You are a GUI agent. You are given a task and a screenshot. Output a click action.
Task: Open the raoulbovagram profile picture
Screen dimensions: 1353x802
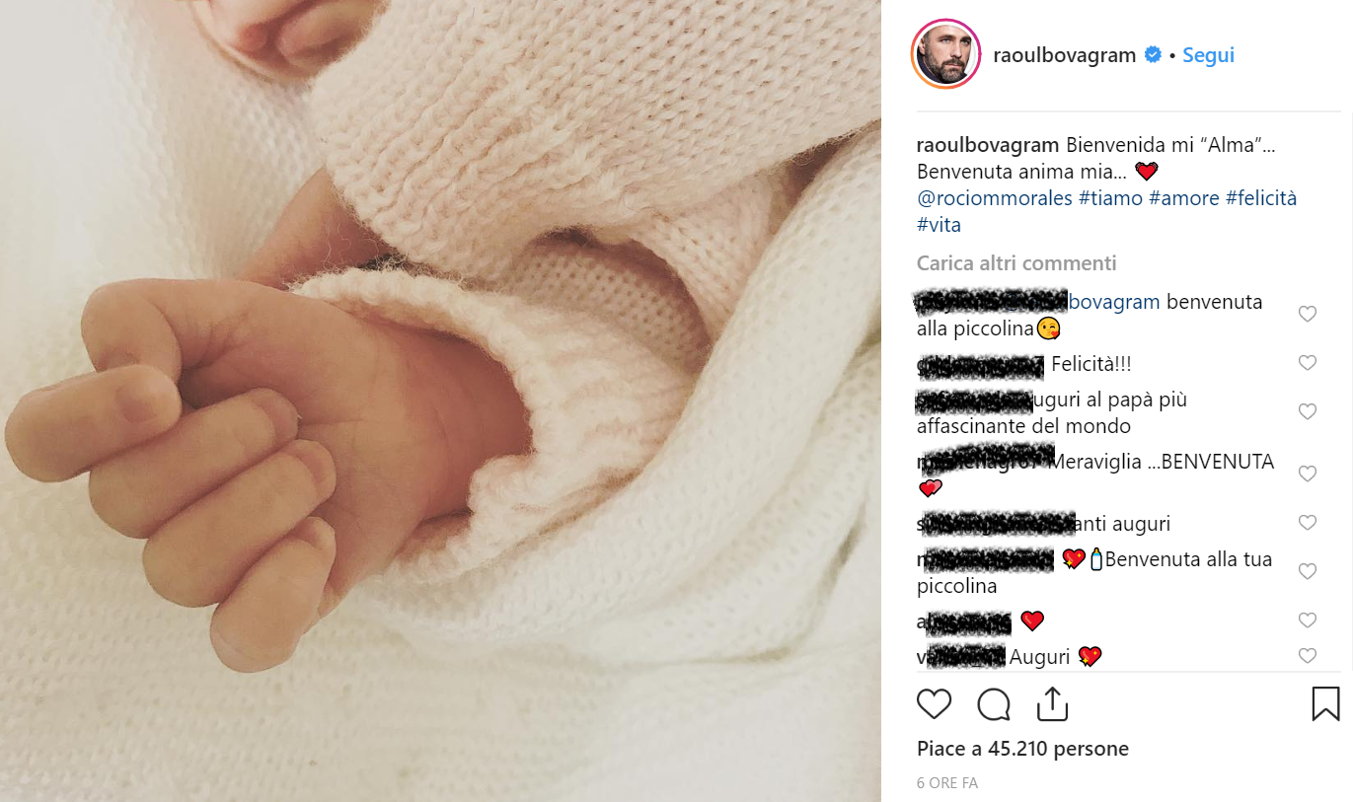(945, 54)
